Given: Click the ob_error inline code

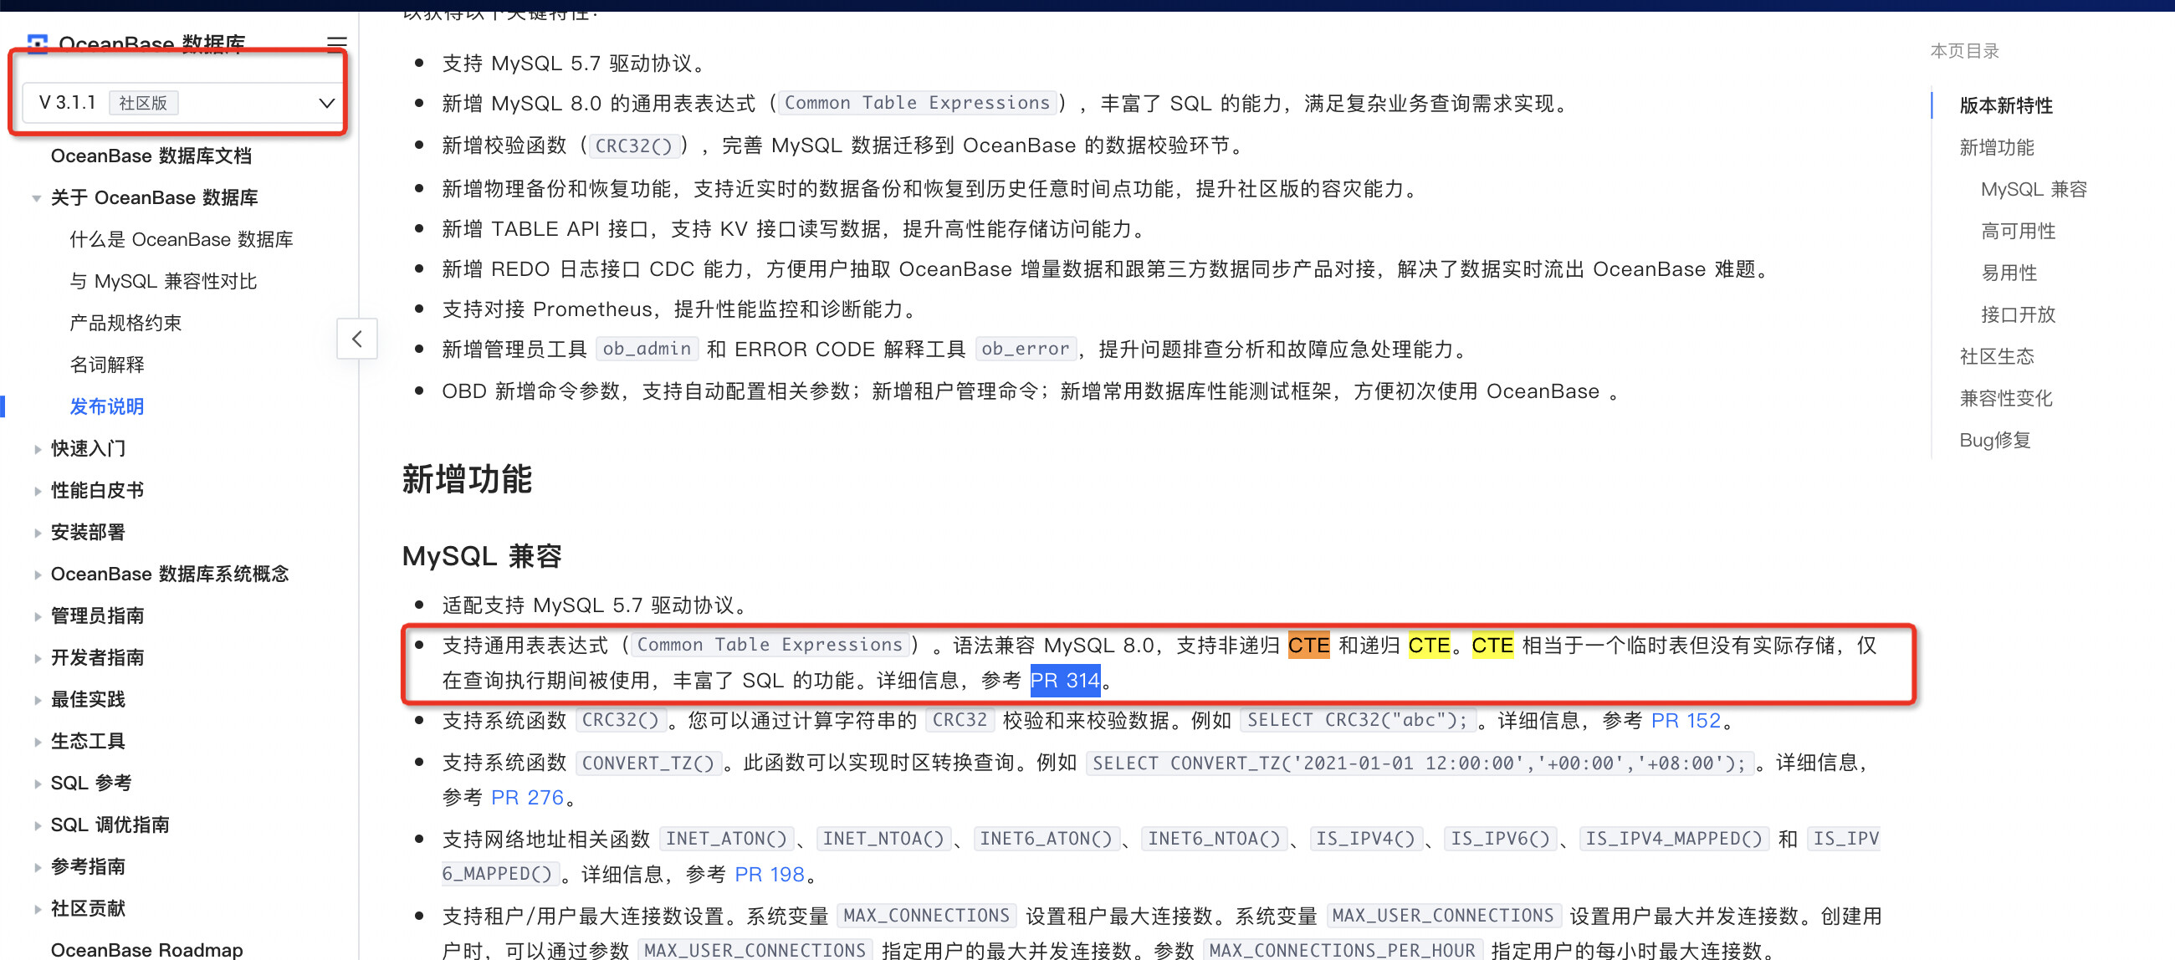Looking at the screenshot, I should tap(1025, 349).
